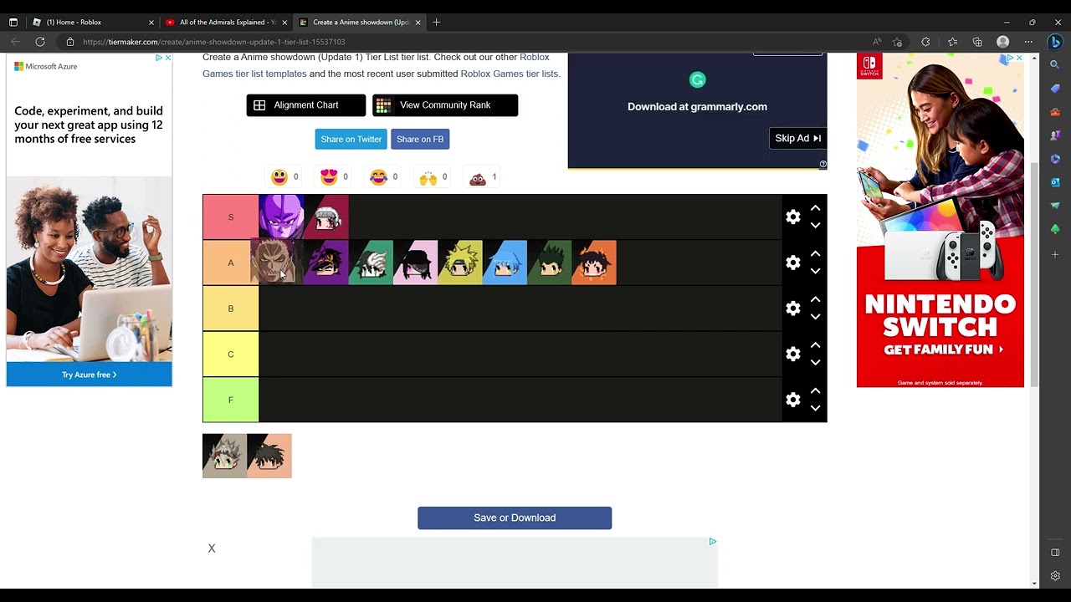Click Save or Download button
Viewport: 1071px width, 602px height.
[515, 518]
